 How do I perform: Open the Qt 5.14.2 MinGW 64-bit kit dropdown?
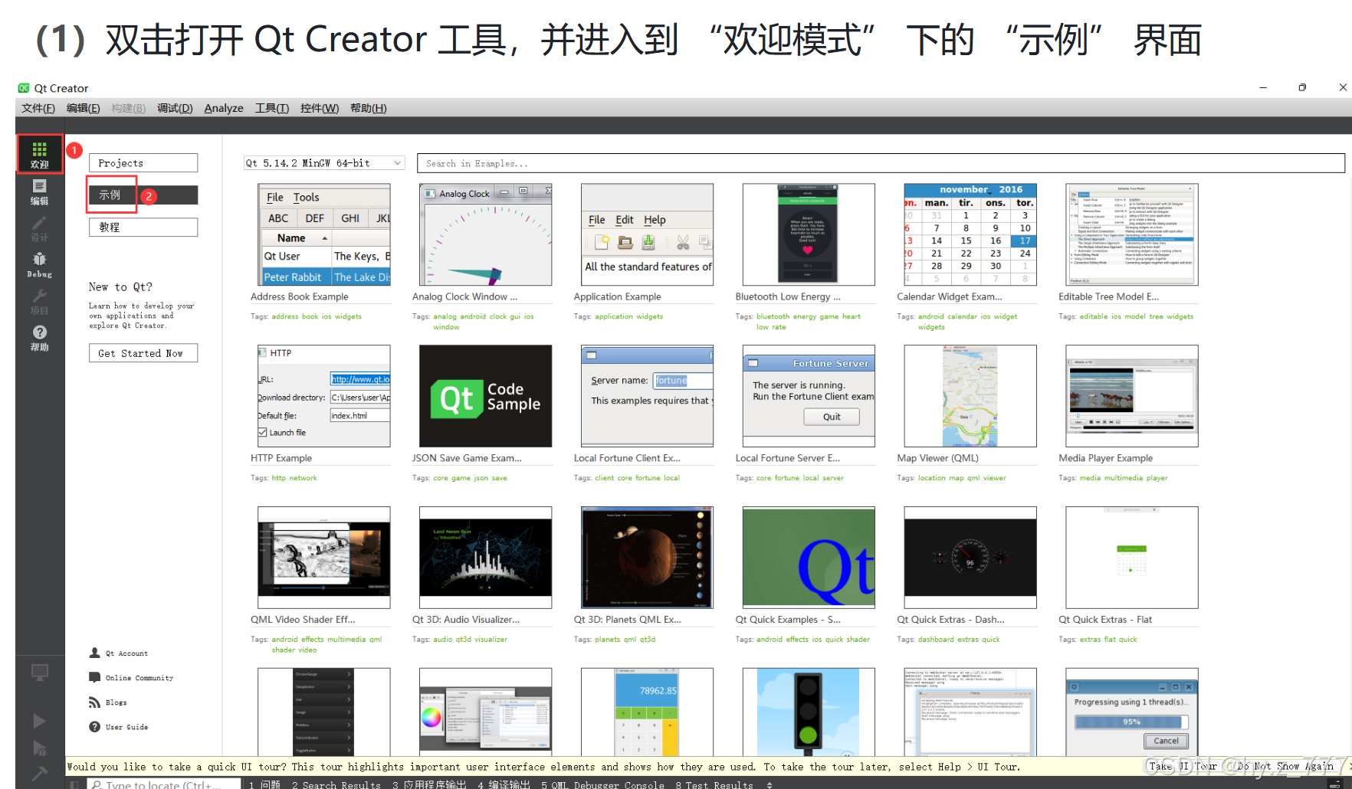coord(324,163)
